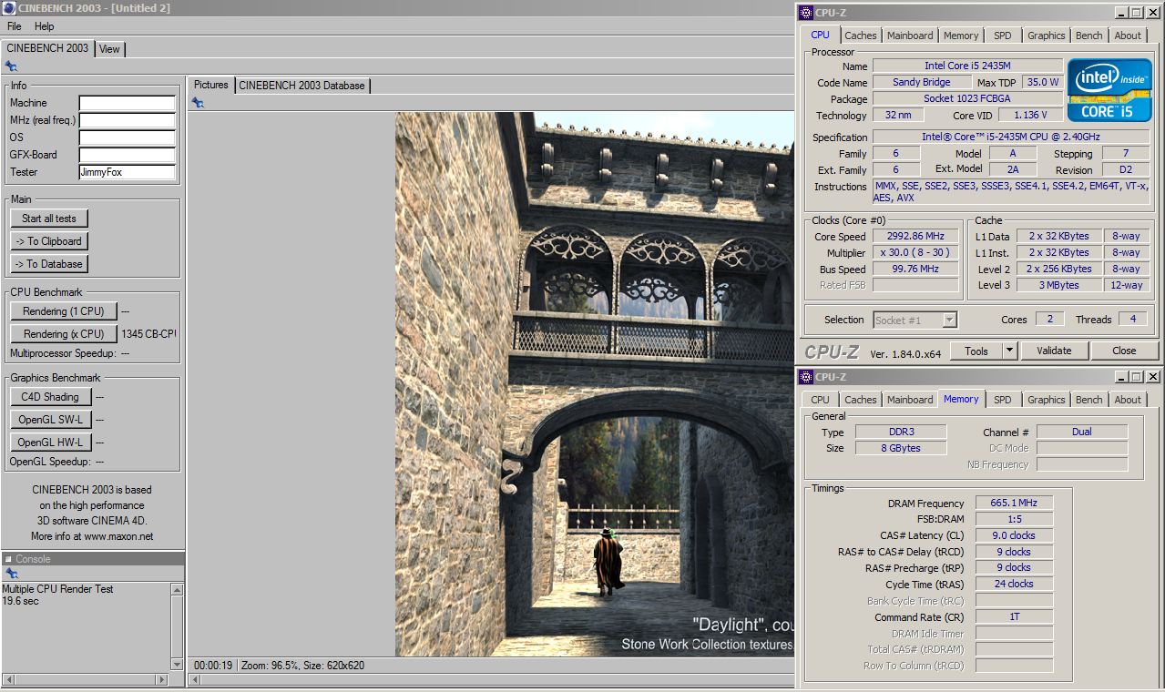The width and height of the screenshot is (1165, 692).
Task: Open Mainboard tab in upper CPU-Z window
Action: pyautogui.click(x=910, y=36)
